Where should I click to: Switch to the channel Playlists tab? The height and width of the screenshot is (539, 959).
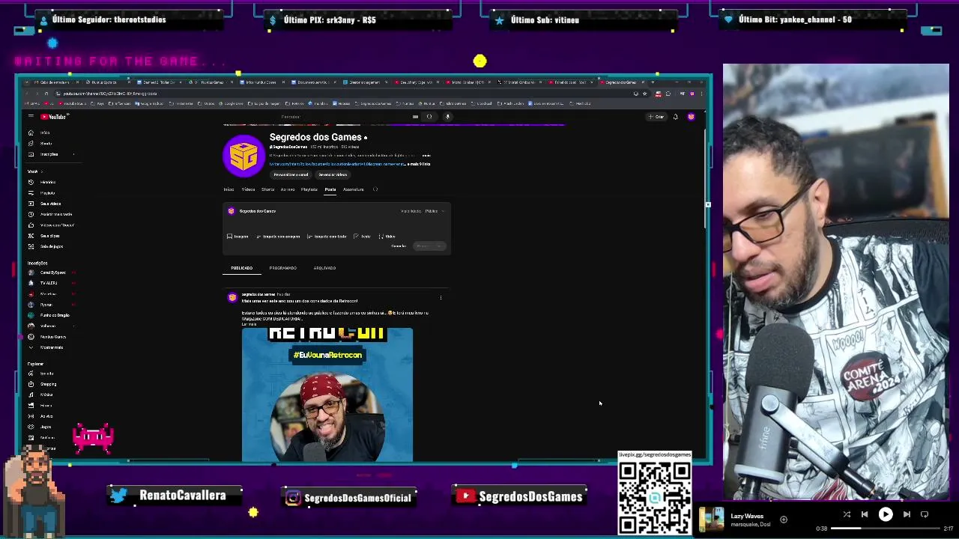[x=309, y=189]
